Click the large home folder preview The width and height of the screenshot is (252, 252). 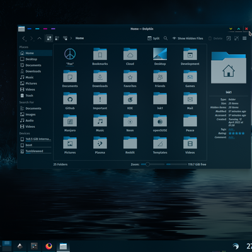coord(229,67)
